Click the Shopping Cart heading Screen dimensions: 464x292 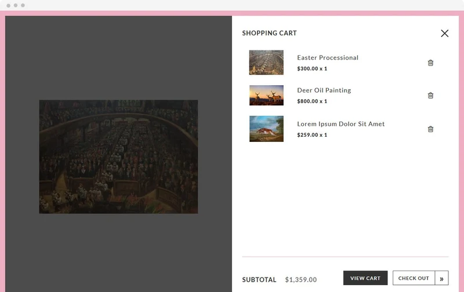coord(269,33)
